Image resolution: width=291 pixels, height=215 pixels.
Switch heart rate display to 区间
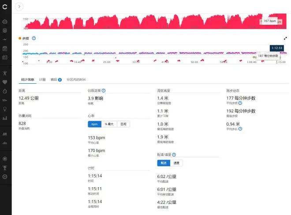pos(123,124)
